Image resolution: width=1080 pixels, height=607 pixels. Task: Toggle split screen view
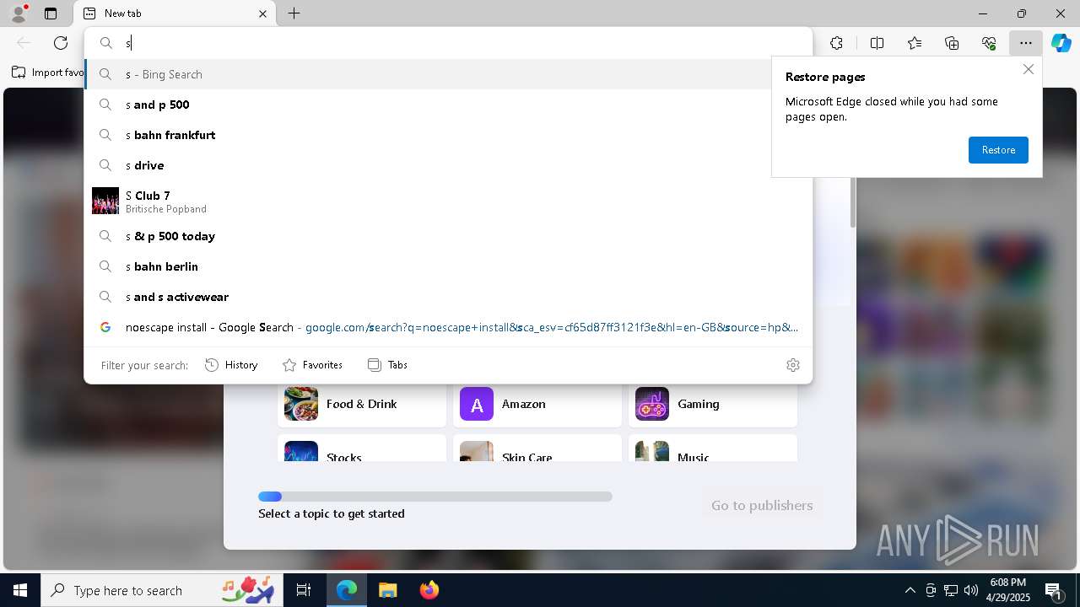click(877, 43)
